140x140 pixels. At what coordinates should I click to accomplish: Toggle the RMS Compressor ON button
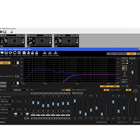[x=106, y=90]
